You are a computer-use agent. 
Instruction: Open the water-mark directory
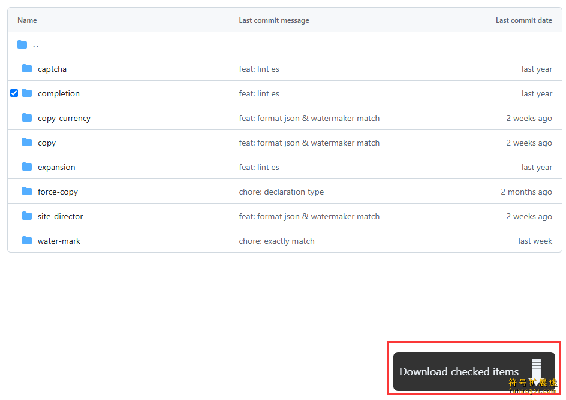59,241
